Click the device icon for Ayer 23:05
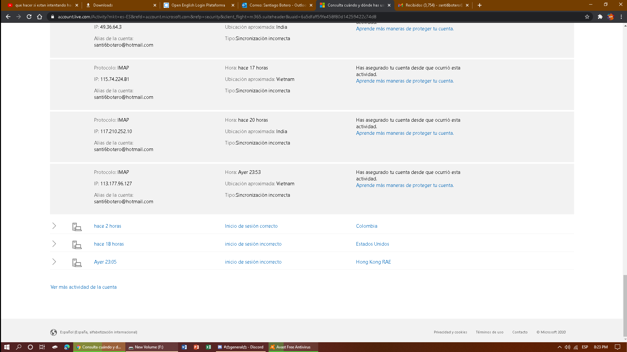The image size is (627, 352). [77, 263]
